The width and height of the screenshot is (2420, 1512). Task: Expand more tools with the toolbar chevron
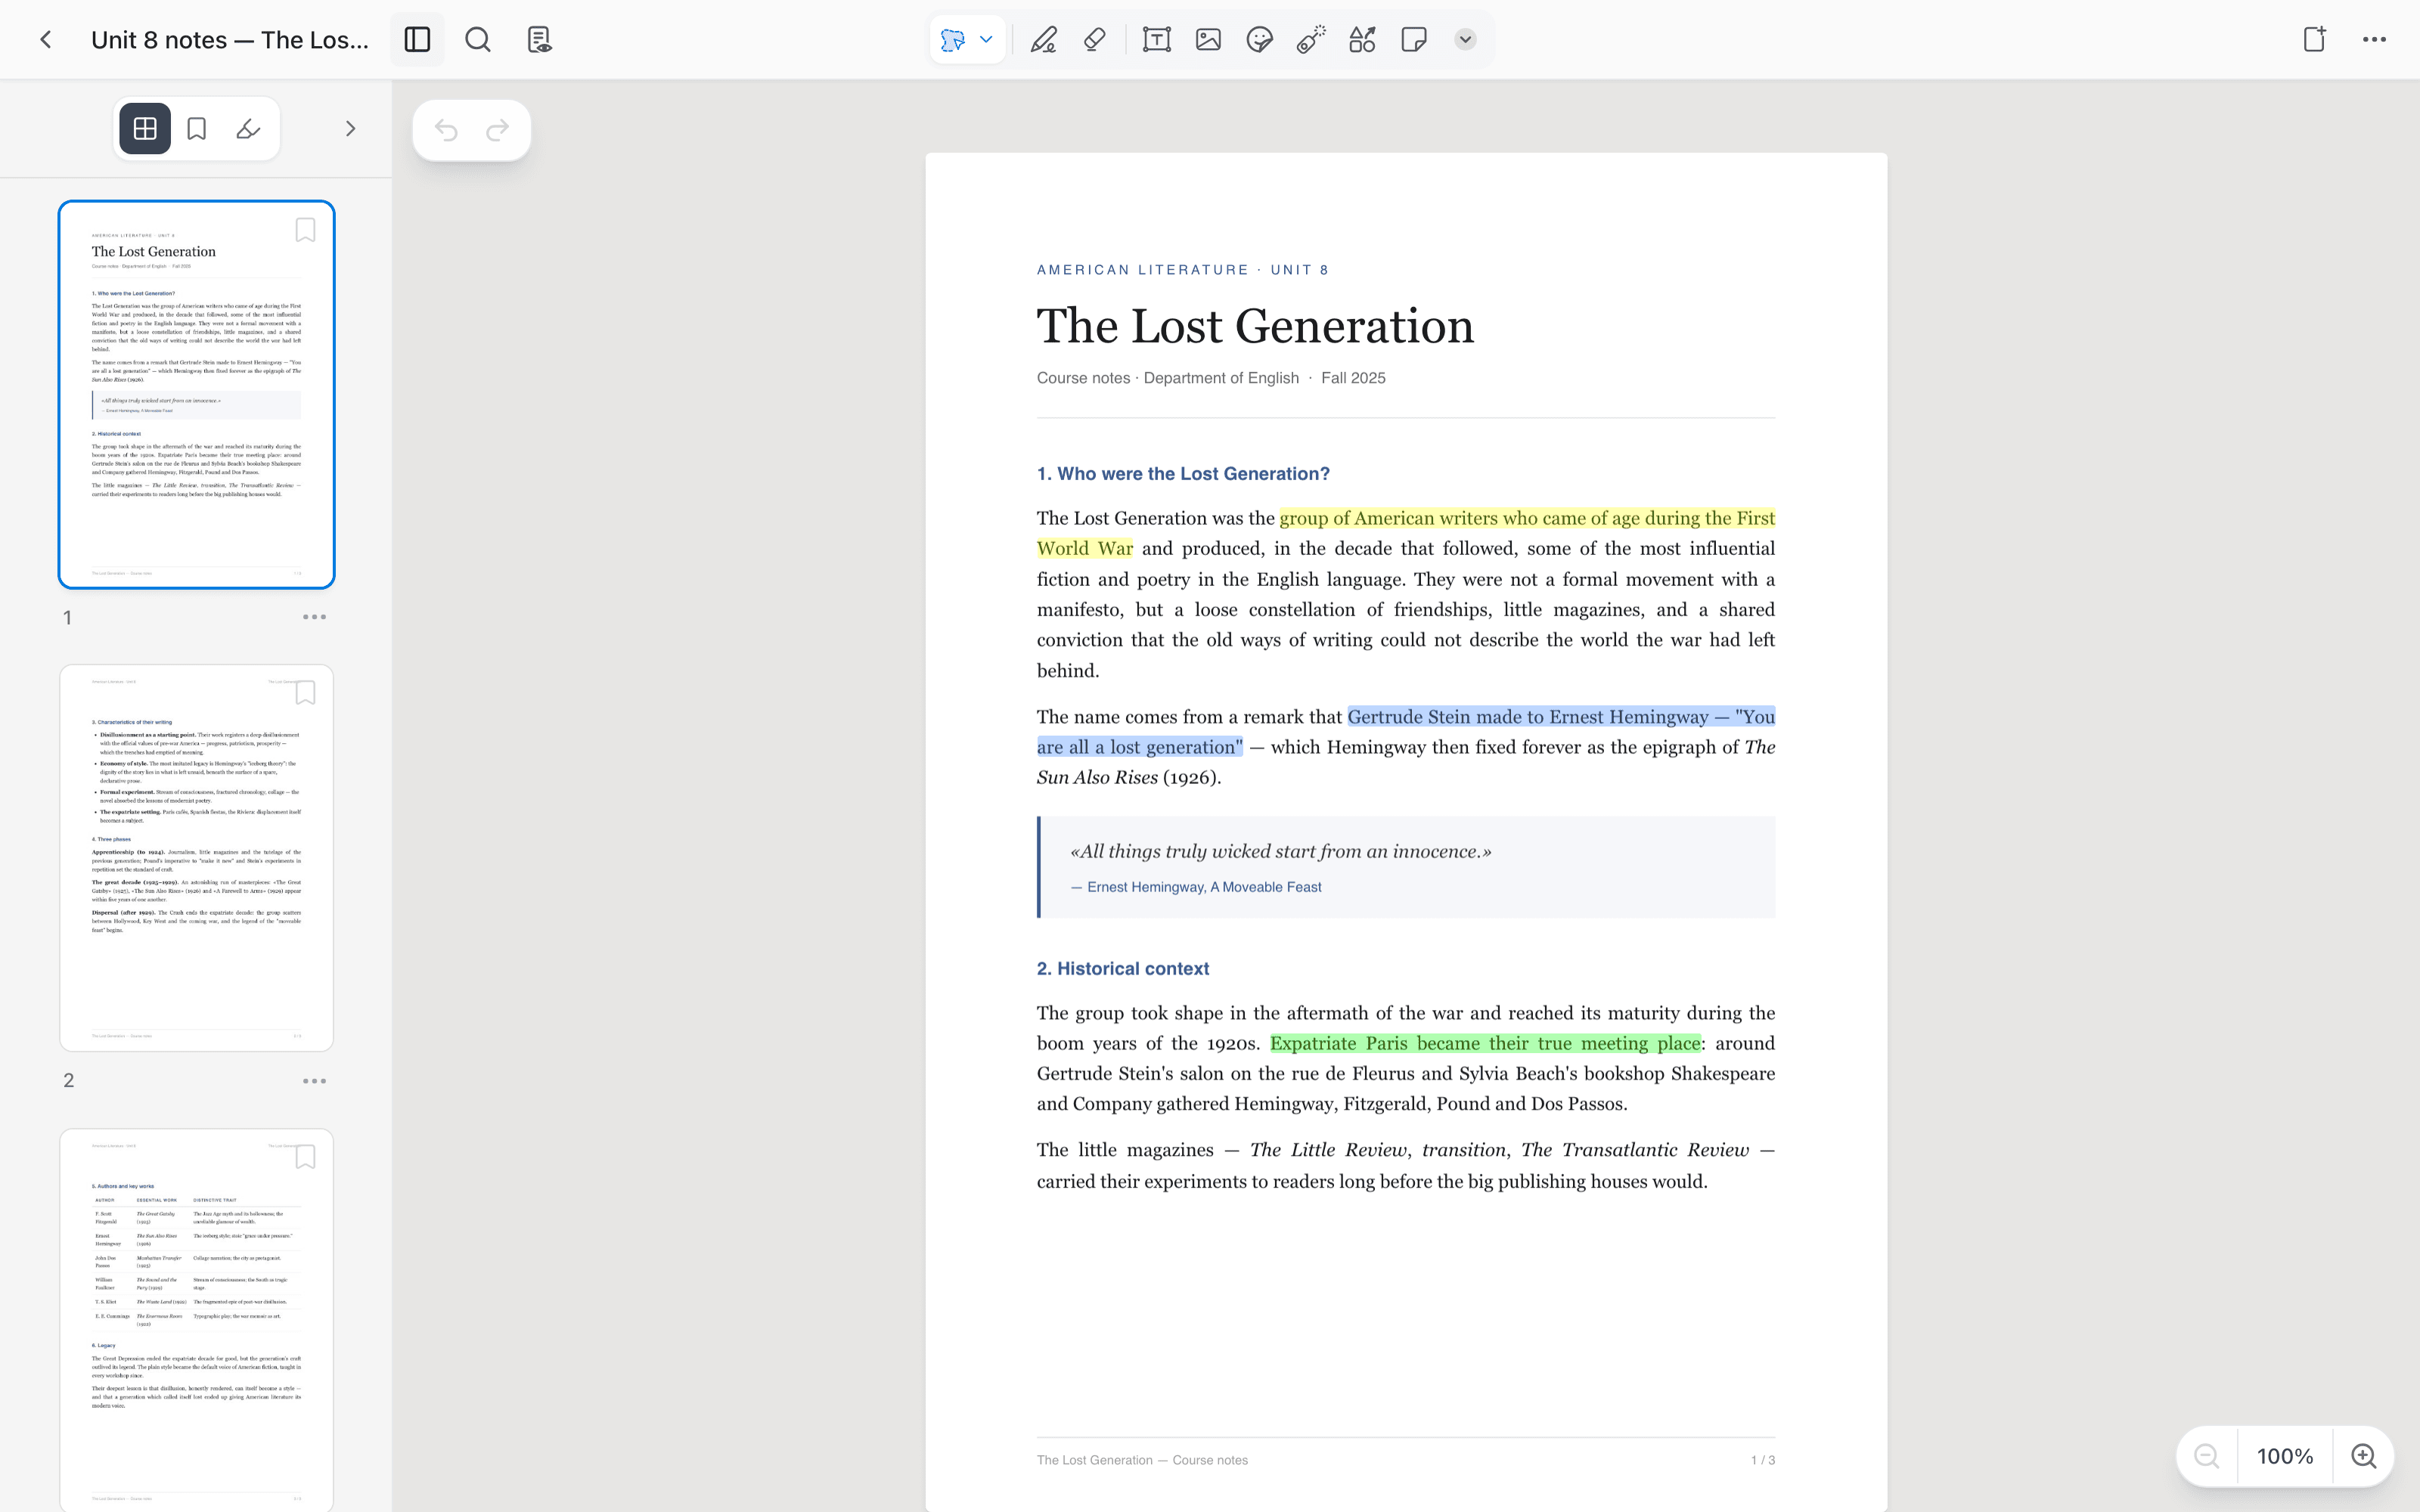click(1465, 40)
